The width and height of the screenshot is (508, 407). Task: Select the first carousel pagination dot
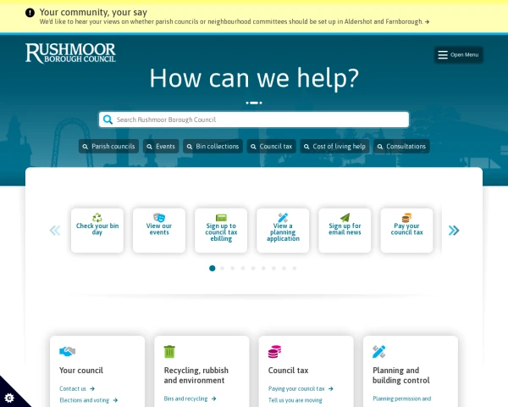[x=213, y=268]
